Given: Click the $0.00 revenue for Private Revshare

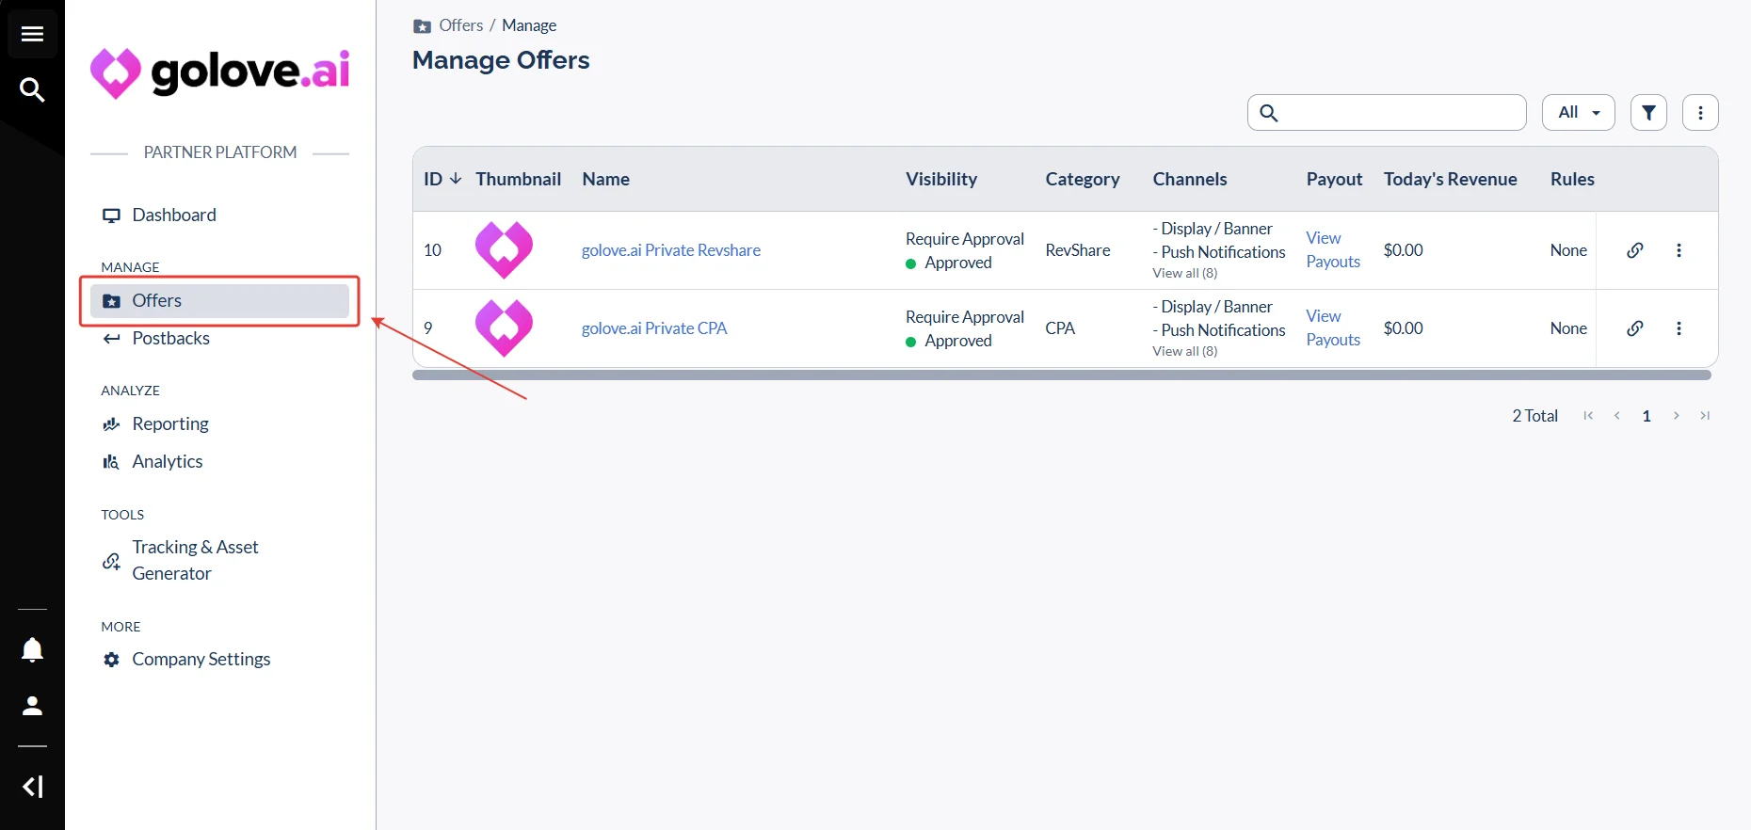Looking at the screenshot, I should point(1404,250).
